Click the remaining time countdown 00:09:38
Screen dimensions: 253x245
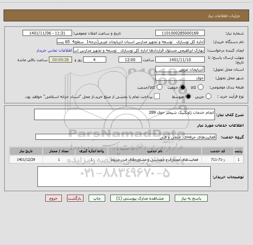coord(60,60)
